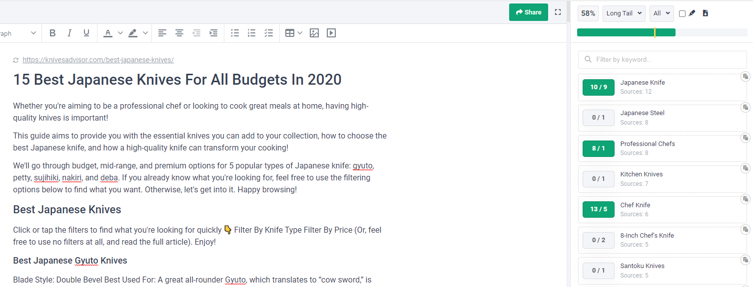Viewport: 753px width, 287px height.
Task: Toggle Bold formatting
Action: [x=52, y=33]
